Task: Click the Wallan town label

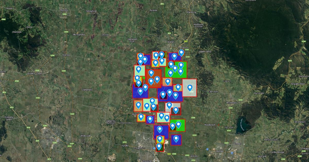Action: 170,42
